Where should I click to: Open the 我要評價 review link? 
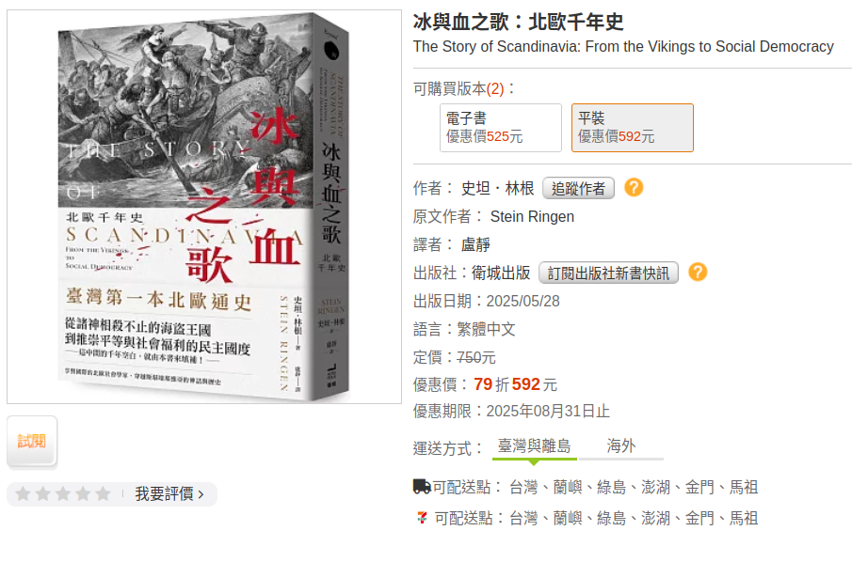[x=169, y=494]
